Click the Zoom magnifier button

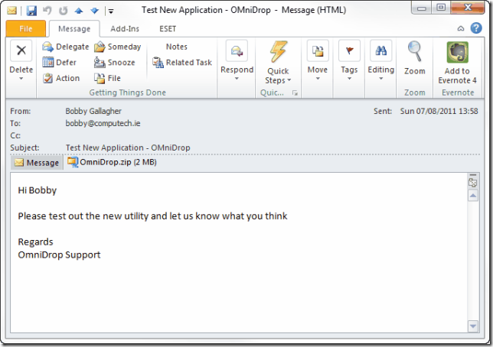[415, 58]
